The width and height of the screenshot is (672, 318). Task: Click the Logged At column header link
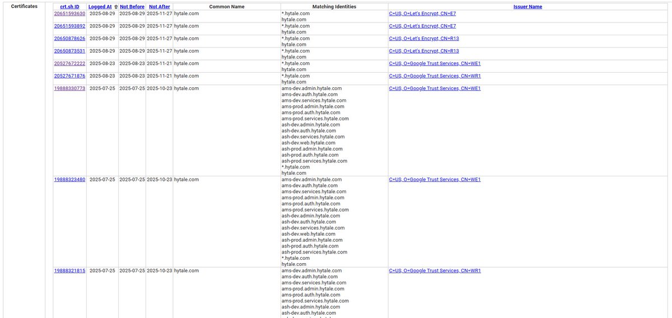coord(100,7)
